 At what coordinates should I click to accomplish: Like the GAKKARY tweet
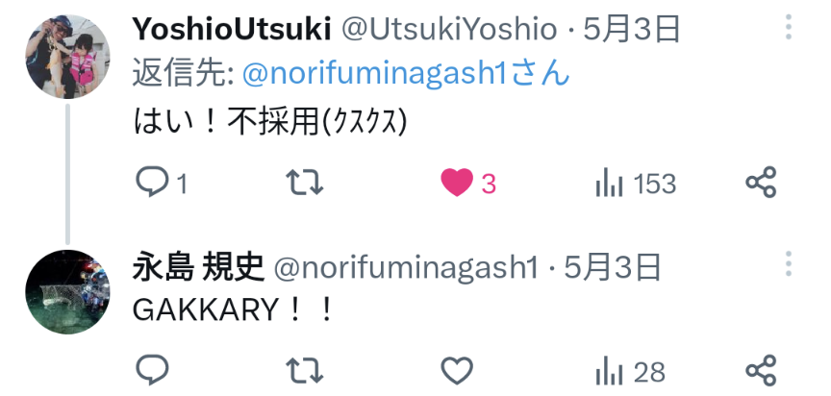point(457,371)
